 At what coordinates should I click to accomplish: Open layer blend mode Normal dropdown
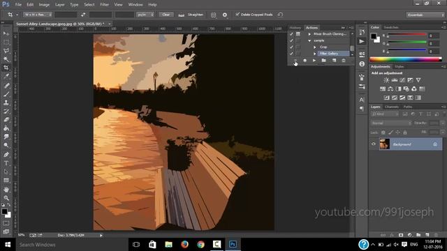(x=391, y=123)
